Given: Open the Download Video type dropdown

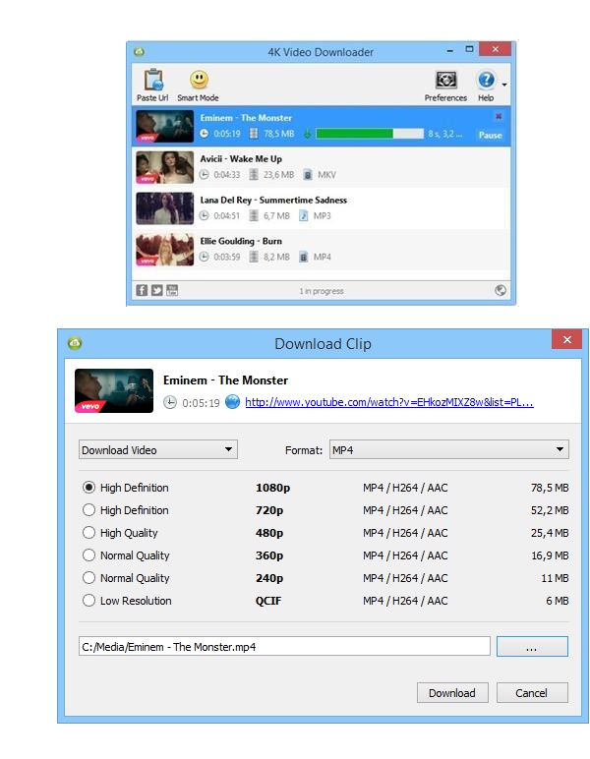Looking at the screenshot, I should point(157,450).
